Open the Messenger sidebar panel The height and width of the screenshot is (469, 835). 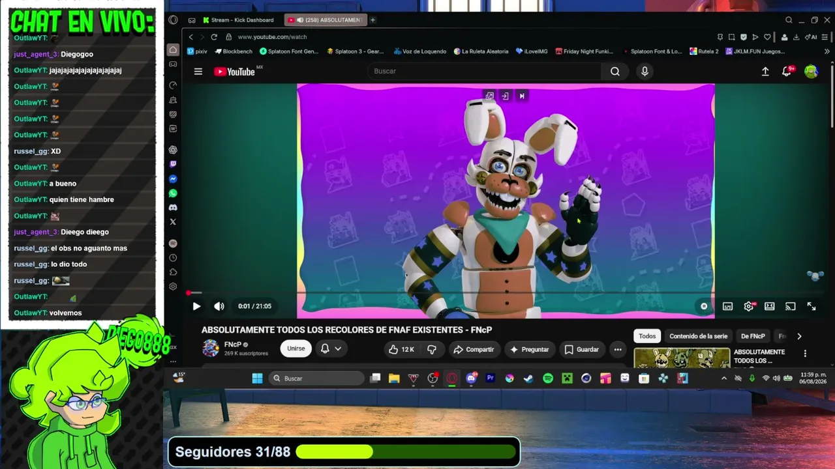click(x=173, y=178)
